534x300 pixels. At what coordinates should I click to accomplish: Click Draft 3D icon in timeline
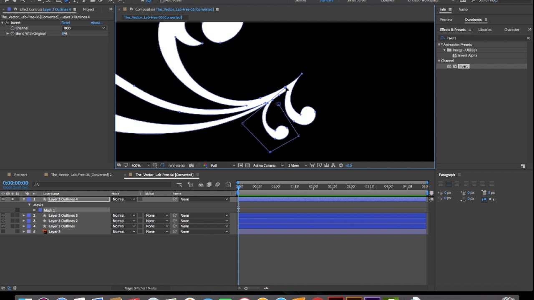[x=190, y=185]
